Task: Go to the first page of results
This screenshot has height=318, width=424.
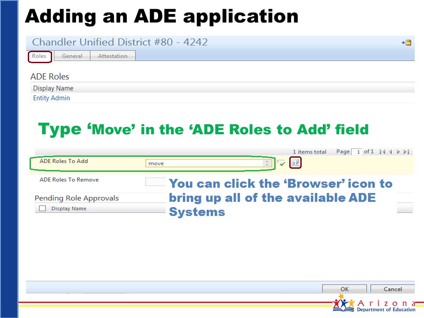Action: tap(382, 151)
